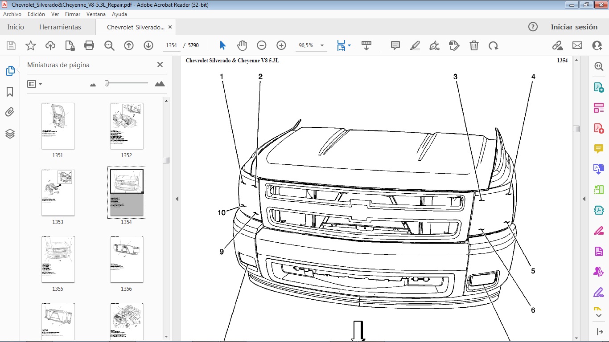Print the document with the printer icon

[89, 45]
